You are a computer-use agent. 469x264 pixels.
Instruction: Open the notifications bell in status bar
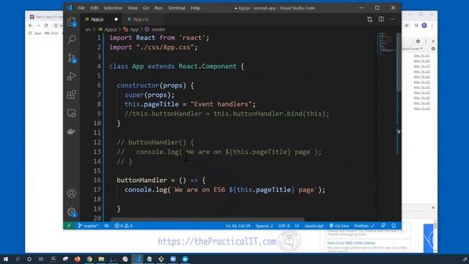[x=394, y=226]
